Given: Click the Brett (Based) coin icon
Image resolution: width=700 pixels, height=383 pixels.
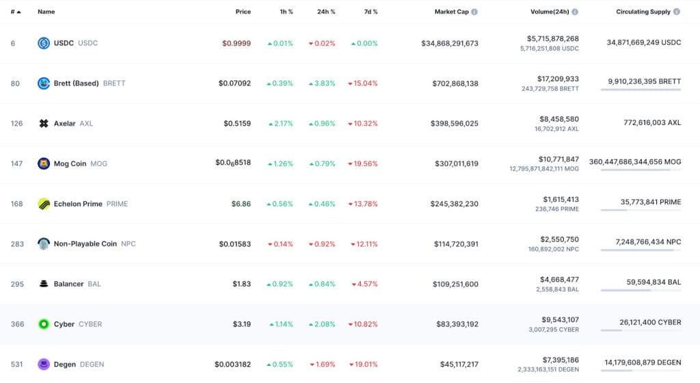Looking at the screenshot, I should 44,83.
